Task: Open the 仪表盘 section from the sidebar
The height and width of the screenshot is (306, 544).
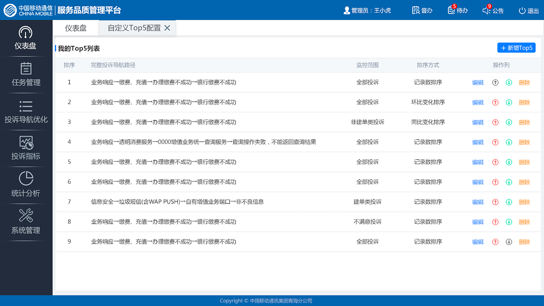Action: [25, 38]
